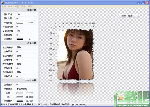Edit the 图片尺寸 value 25%
This screenshot has height=107, width=150.
[26, 14]
